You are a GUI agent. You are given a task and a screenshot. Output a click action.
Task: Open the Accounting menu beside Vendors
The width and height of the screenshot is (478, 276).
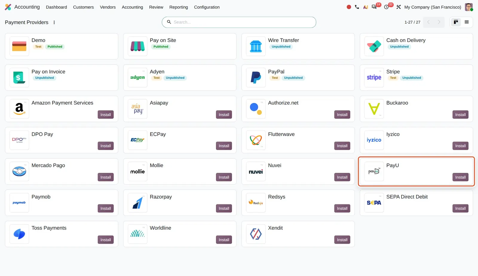click(x=132, y=7)
